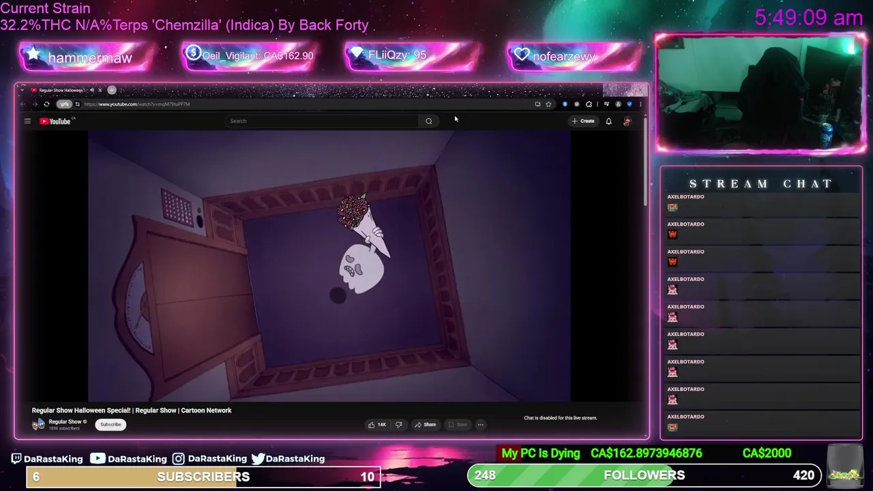Close the Regular Show Halloween tab
The width and height of the screenshot is (873, 491).
point(100,90)
